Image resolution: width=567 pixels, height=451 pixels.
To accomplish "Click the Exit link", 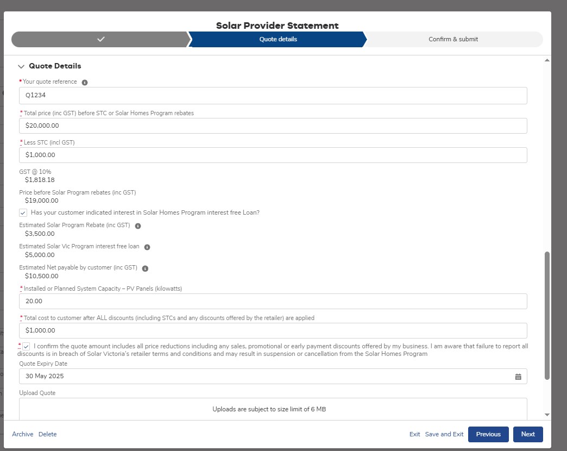I will click(x=415, y=434).
